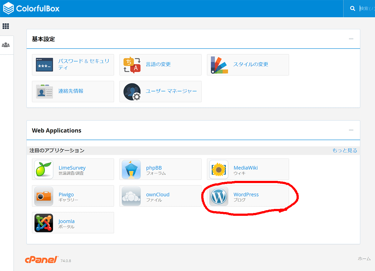Click the contact information card icon
The height and width of the screenshot is (271, 375).
[44, 91]
